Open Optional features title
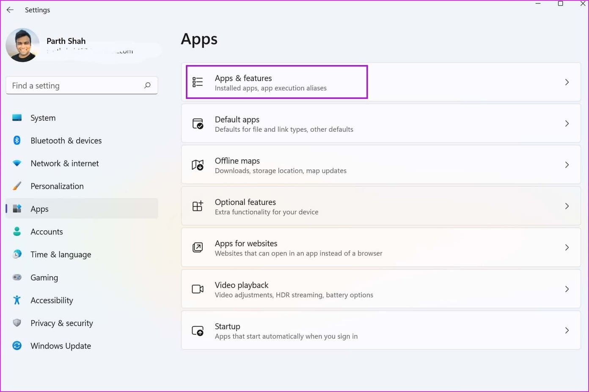Viewport: 589px width, 392px height. pyautogui.click(x=245, y=202)
